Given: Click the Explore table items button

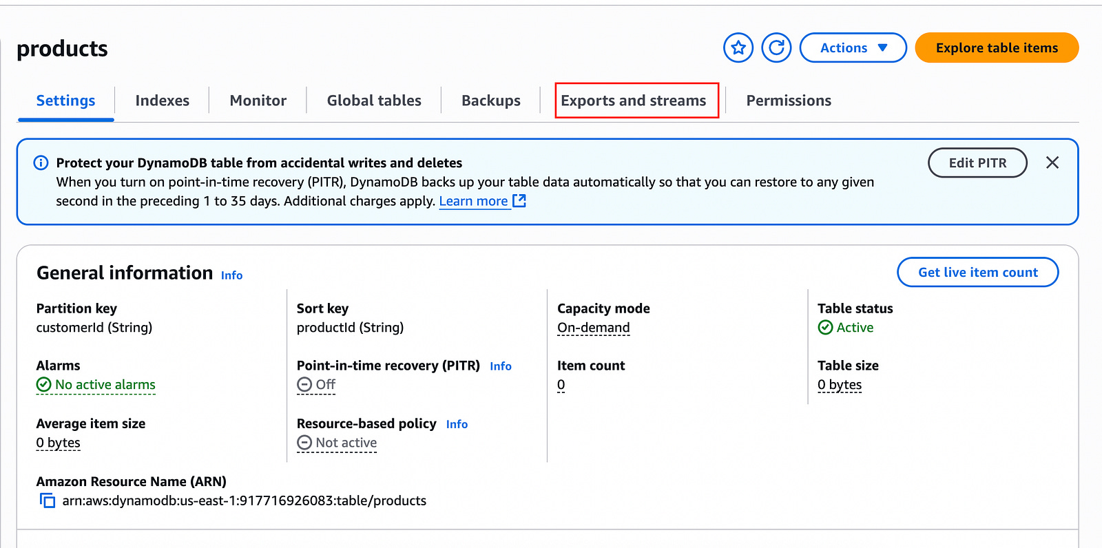Looking at the screenshot, I should coord(997,48).
